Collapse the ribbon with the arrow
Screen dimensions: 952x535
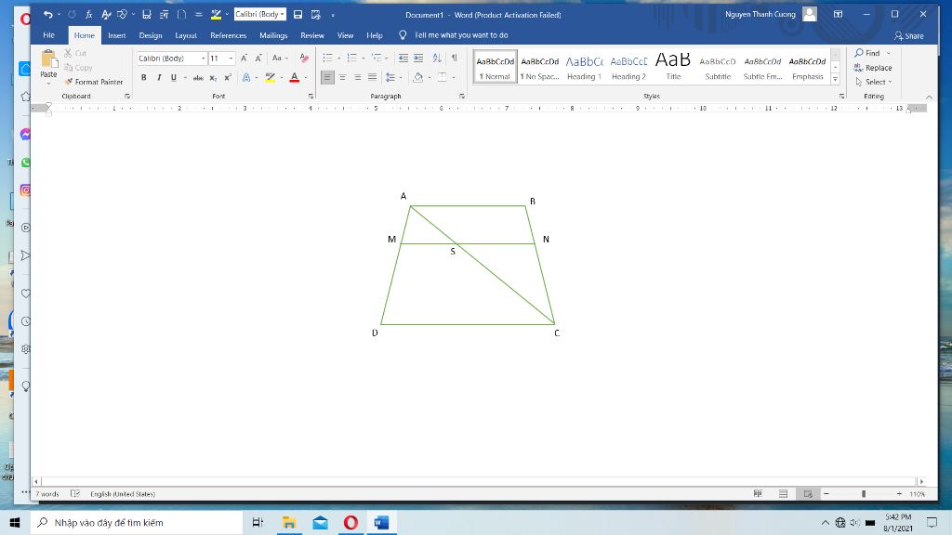(929, 97)
